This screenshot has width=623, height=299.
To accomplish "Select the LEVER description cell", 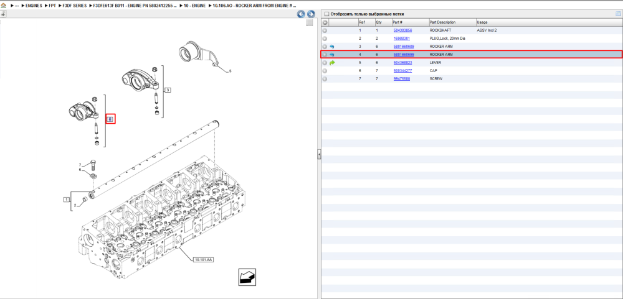I will (435, 63).
